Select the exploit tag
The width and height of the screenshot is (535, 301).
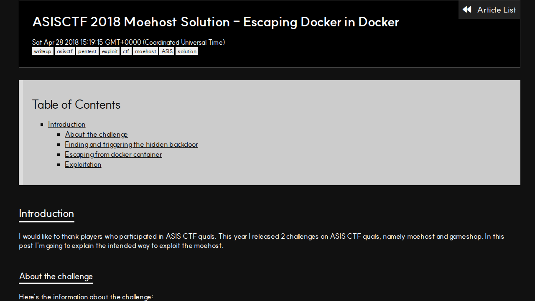110,51
